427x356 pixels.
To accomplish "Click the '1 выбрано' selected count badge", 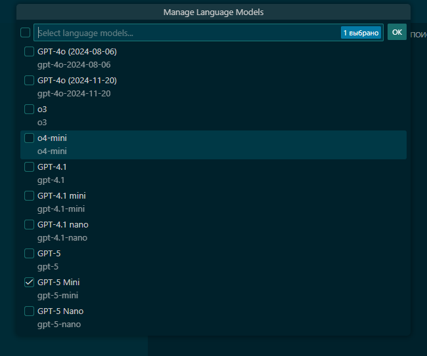I will tap(361, 33).
